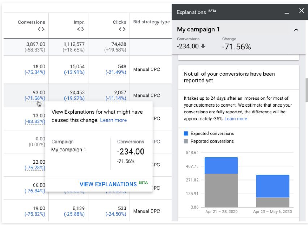Click the -19.27% impressions change value
The width and height of the screenshot is (308, 225).
point(74,98)
